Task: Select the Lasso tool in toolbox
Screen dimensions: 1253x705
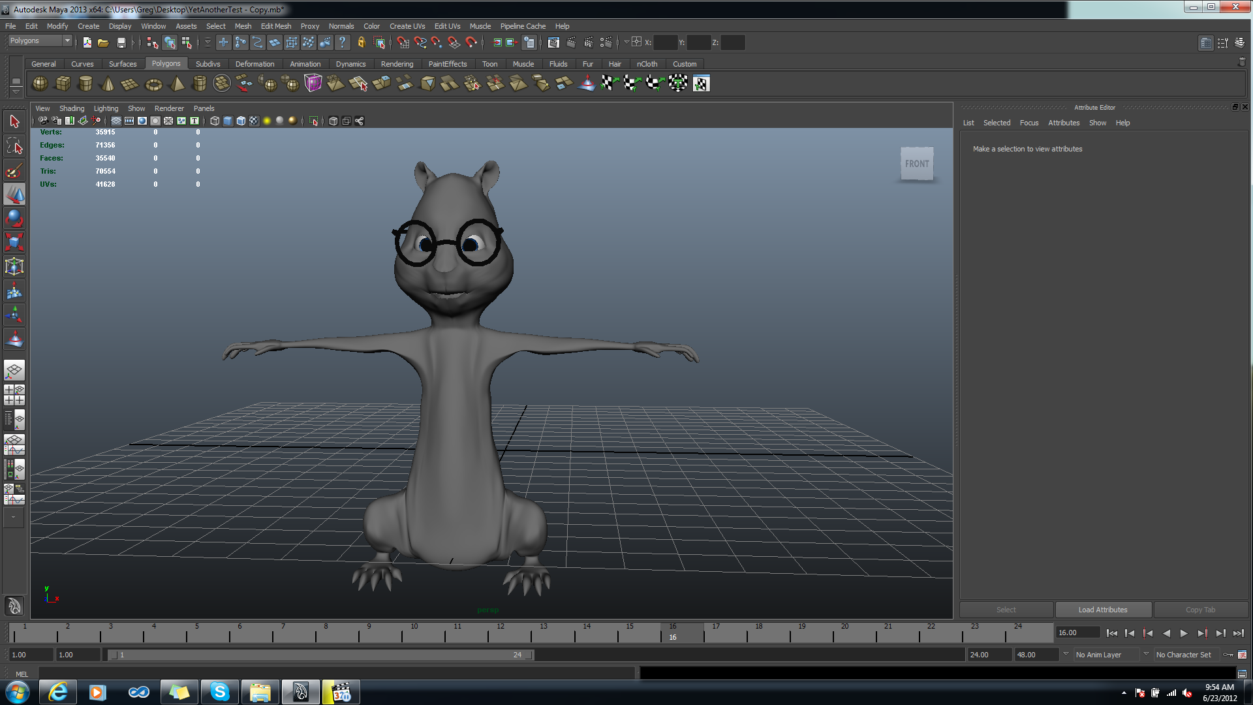Action: [14, 146]
